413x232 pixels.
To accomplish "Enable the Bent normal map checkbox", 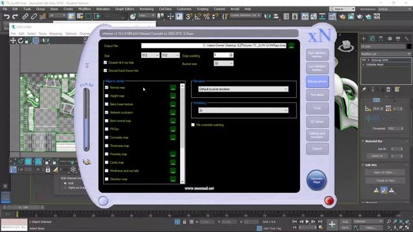I will pyautogui.click(x=106, y=121).
